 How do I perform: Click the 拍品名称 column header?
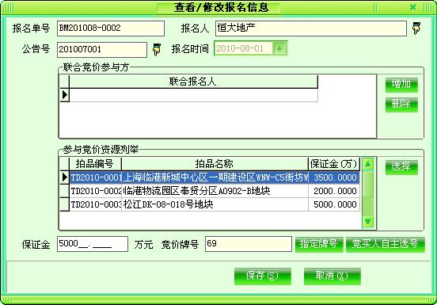(215, 164)
